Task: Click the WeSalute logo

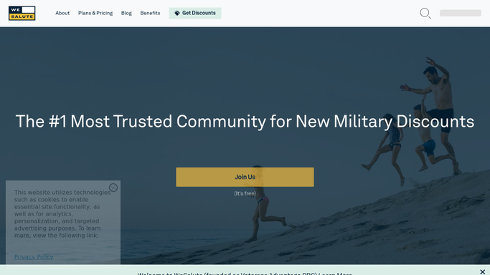Action: click(22, 13)
